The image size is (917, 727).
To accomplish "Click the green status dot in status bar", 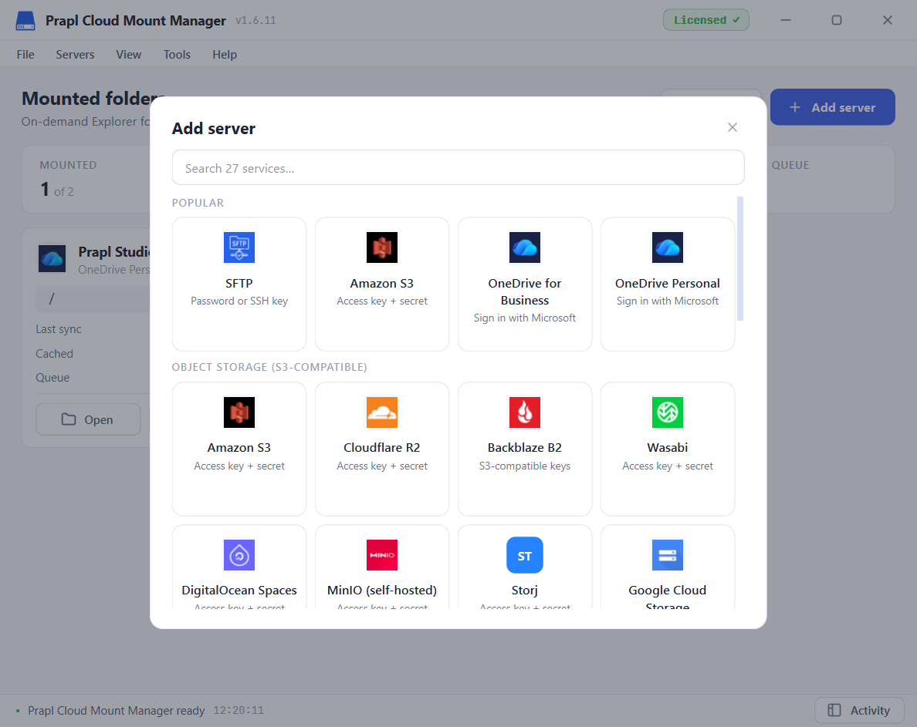I will click(x=18, y=711).
